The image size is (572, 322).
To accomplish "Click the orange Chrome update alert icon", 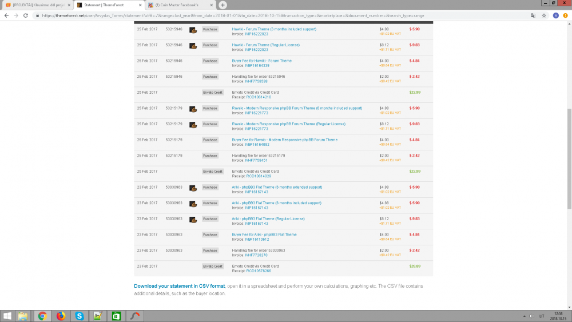I will coord(565,15).
